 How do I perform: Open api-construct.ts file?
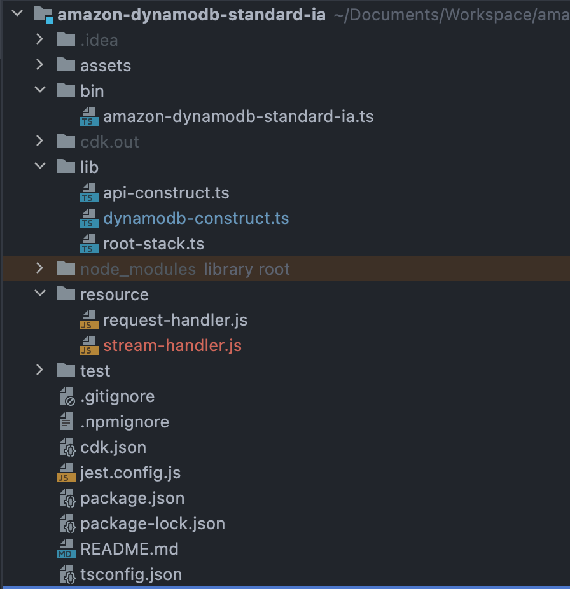(x=166, y=193)
